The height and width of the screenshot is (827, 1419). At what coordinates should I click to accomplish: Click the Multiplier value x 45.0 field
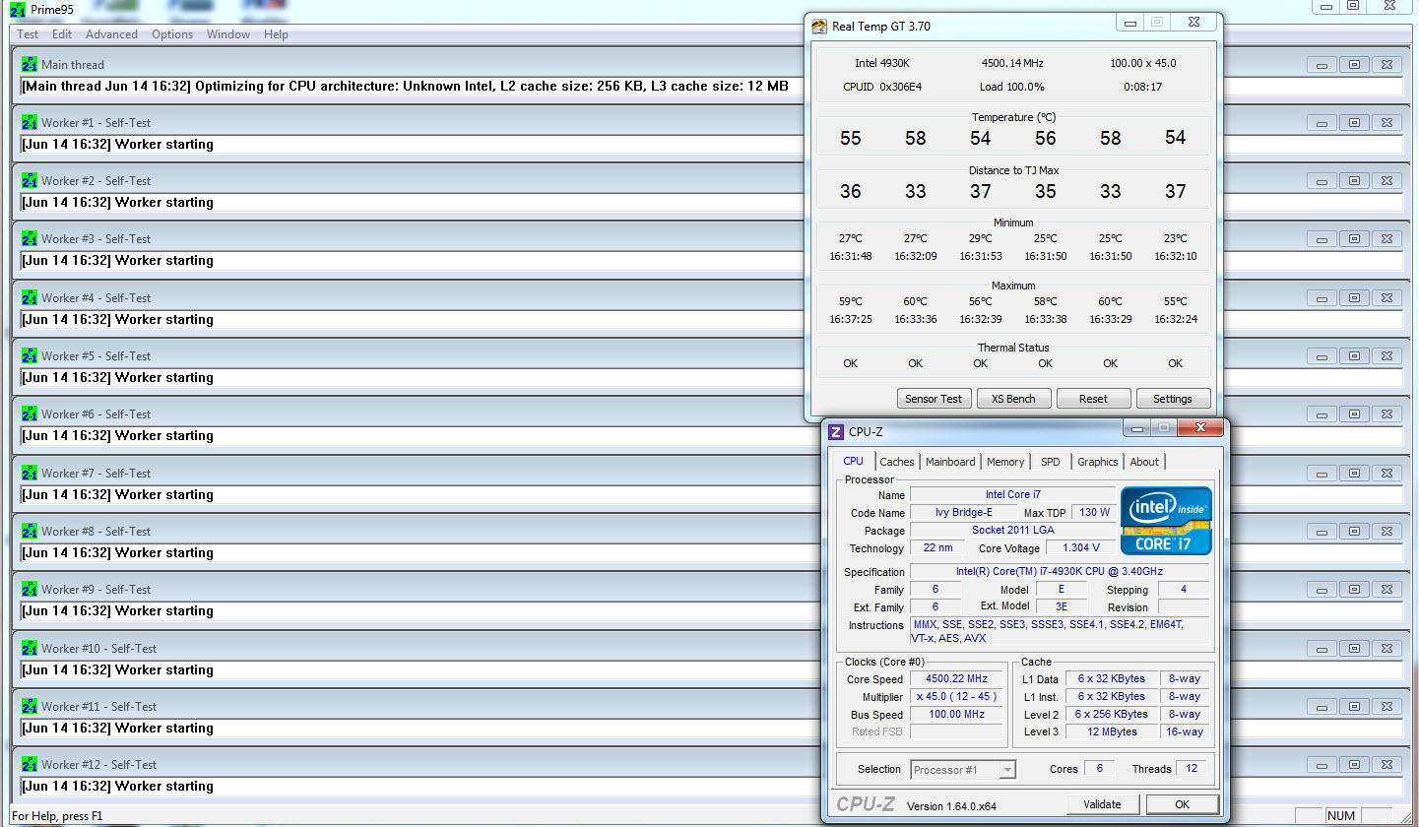(x=955, y=697)
